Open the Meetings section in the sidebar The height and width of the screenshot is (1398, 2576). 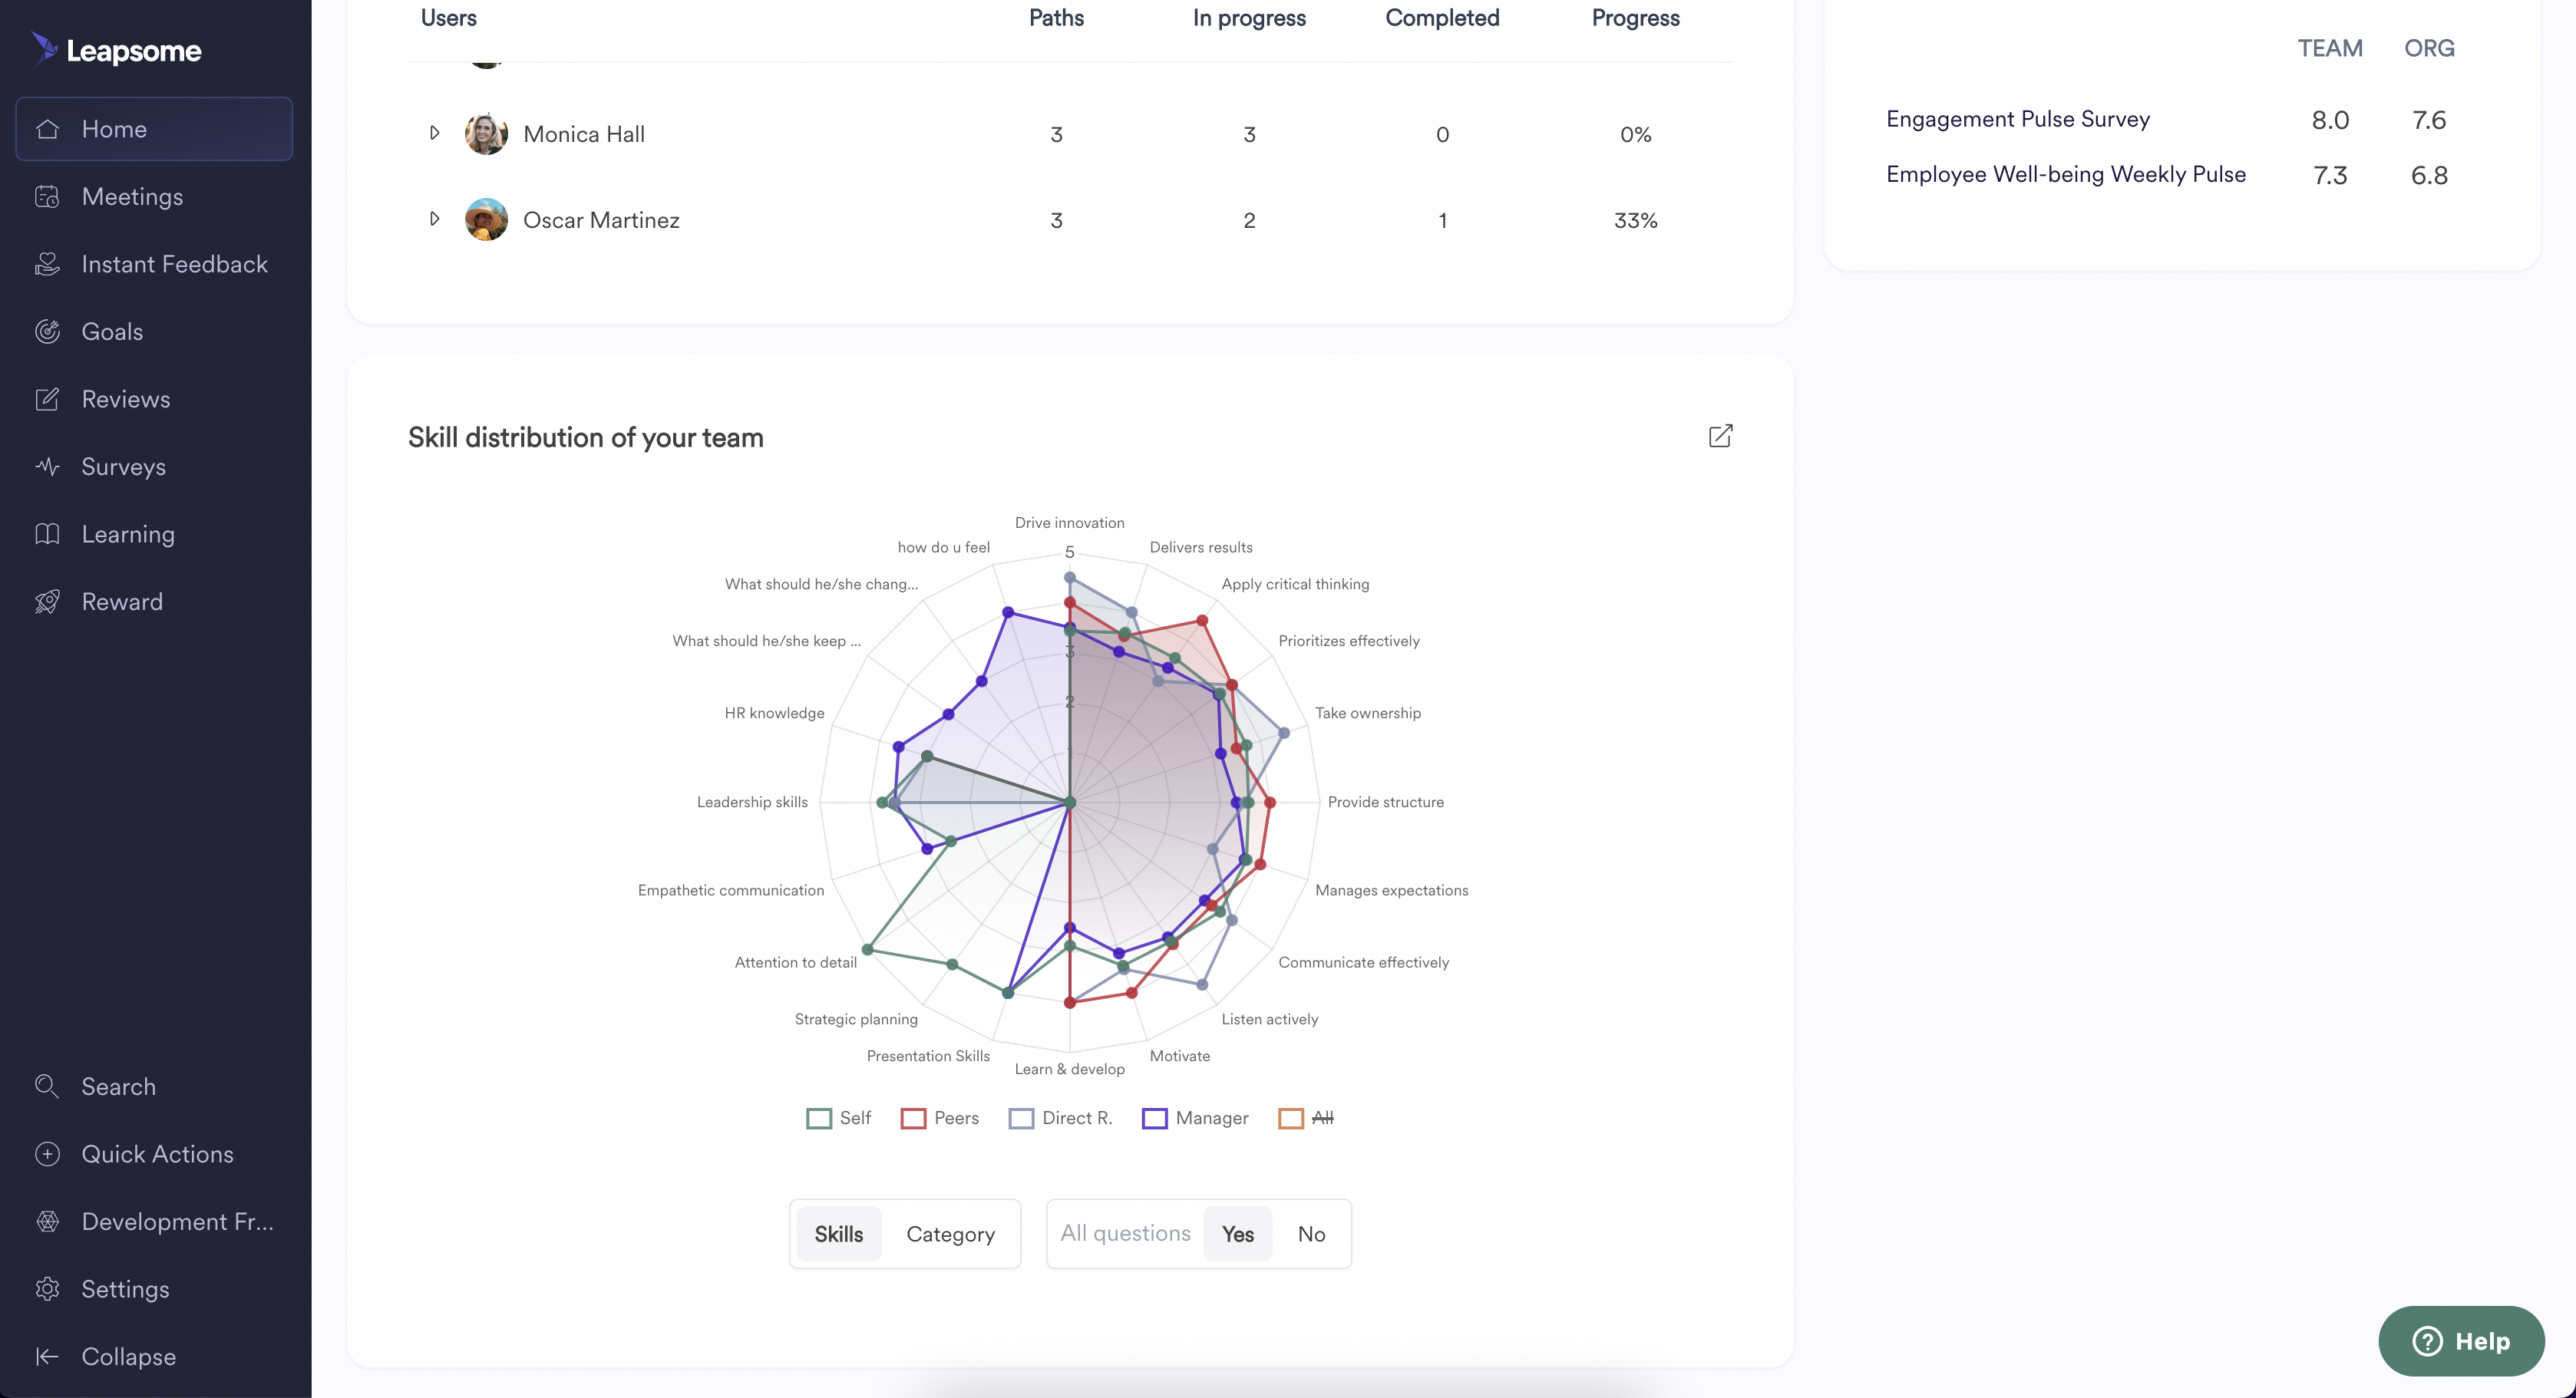click(133, 196)
